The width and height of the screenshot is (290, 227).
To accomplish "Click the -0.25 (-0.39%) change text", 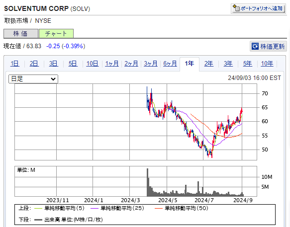I will click(66, 46).
